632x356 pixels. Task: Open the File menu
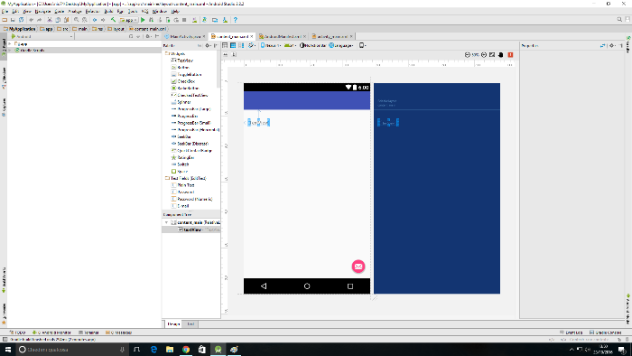(x=5, y=11)
